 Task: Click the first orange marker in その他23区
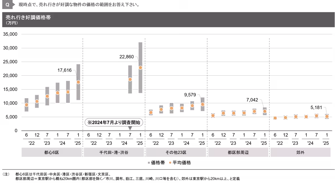tap(151, 112)
